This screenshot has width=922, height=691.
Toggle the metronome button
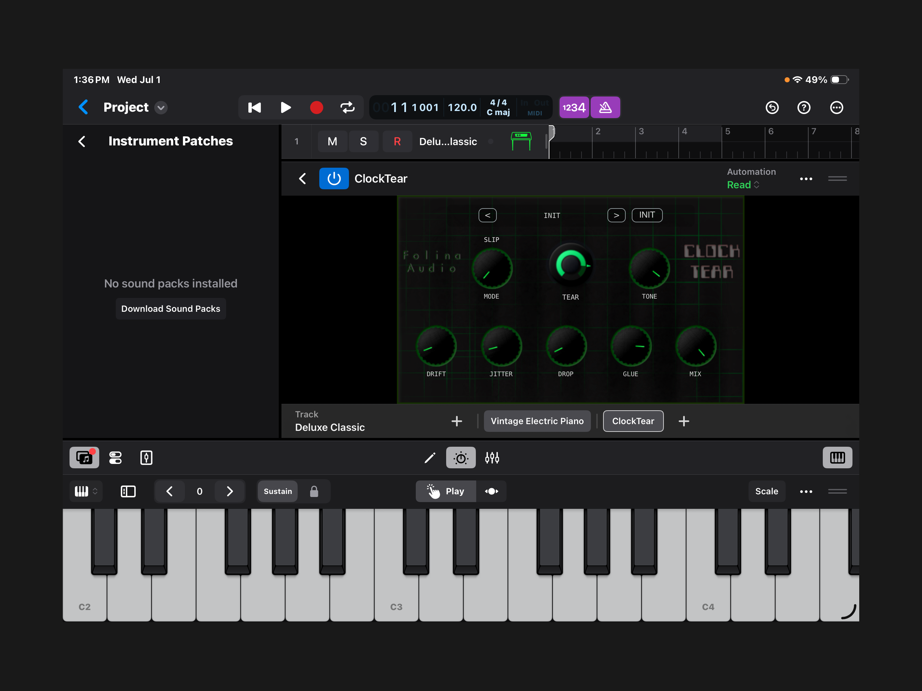pyautogui.click(x=605, y=108)
